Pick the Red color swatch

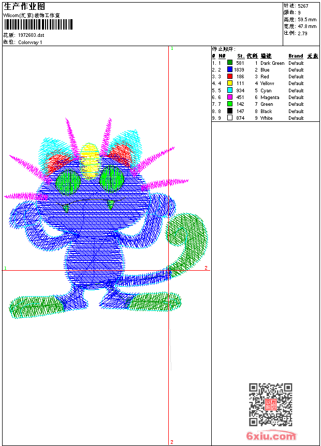(230, 76)
